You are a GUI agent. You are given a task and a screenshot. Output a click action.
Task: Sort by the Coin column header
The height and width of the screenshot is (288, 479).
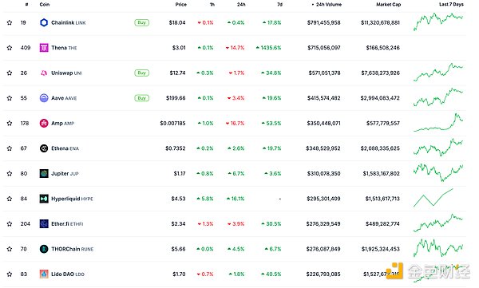pyautogui.click(x=45, y=5)
